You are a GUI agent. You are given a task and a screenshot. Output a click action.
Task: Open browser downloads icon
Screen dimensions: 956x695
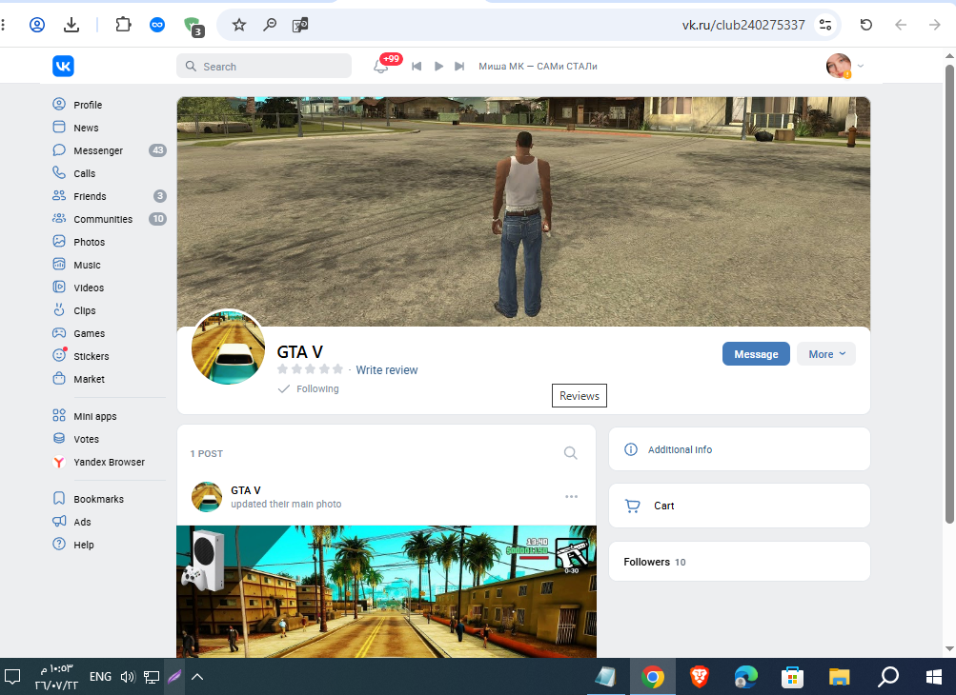tap(71, 25)
